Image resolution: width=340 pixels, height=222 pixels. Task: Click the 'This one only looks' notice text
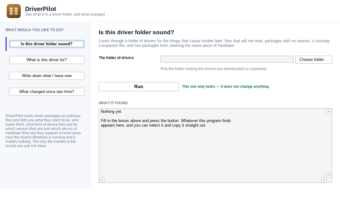226,87
